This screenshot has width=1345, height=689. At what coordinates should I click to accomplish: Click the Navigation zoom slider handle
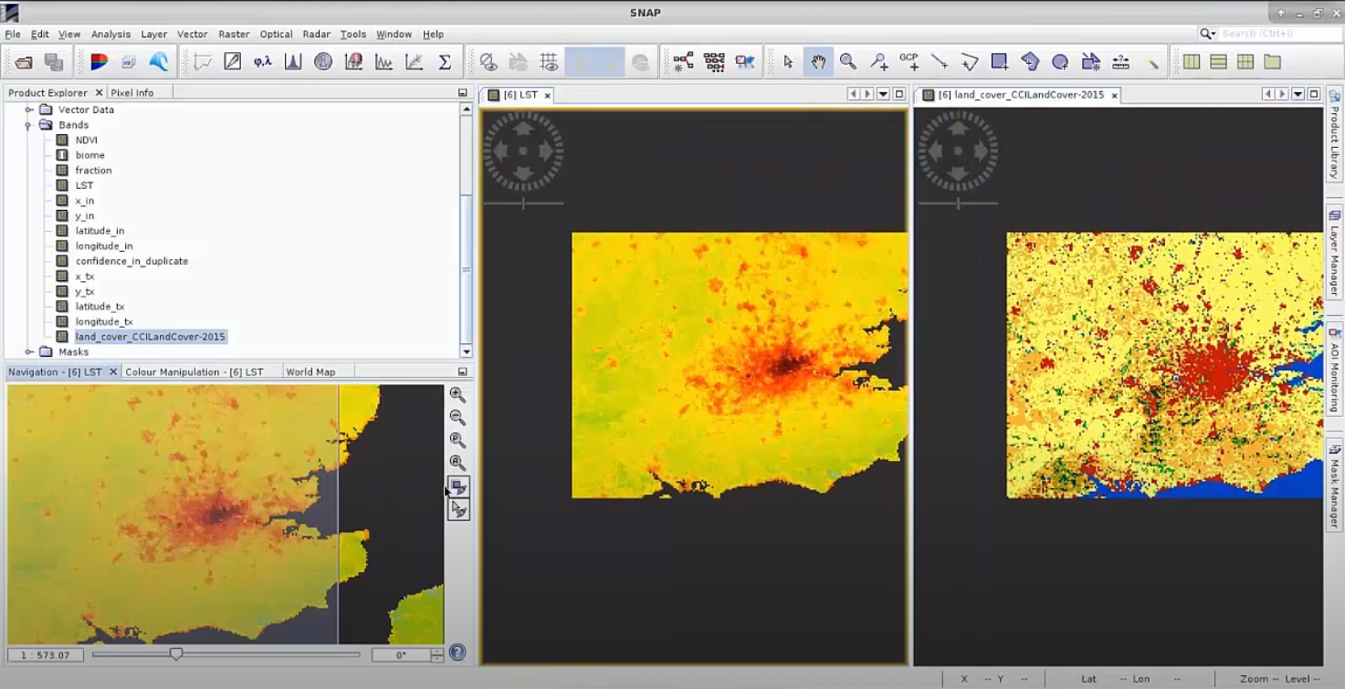pos(176,653)
